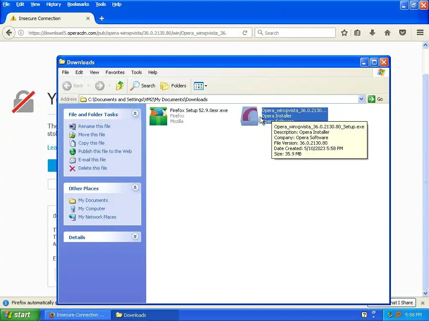Open Firefox Bookmarks menu

point(78,4)
